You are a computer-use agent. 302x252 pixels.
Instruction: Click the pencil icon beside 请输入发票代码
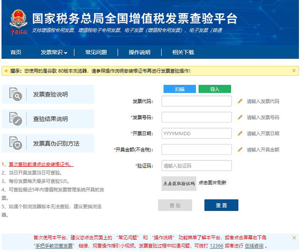[240, 101]
